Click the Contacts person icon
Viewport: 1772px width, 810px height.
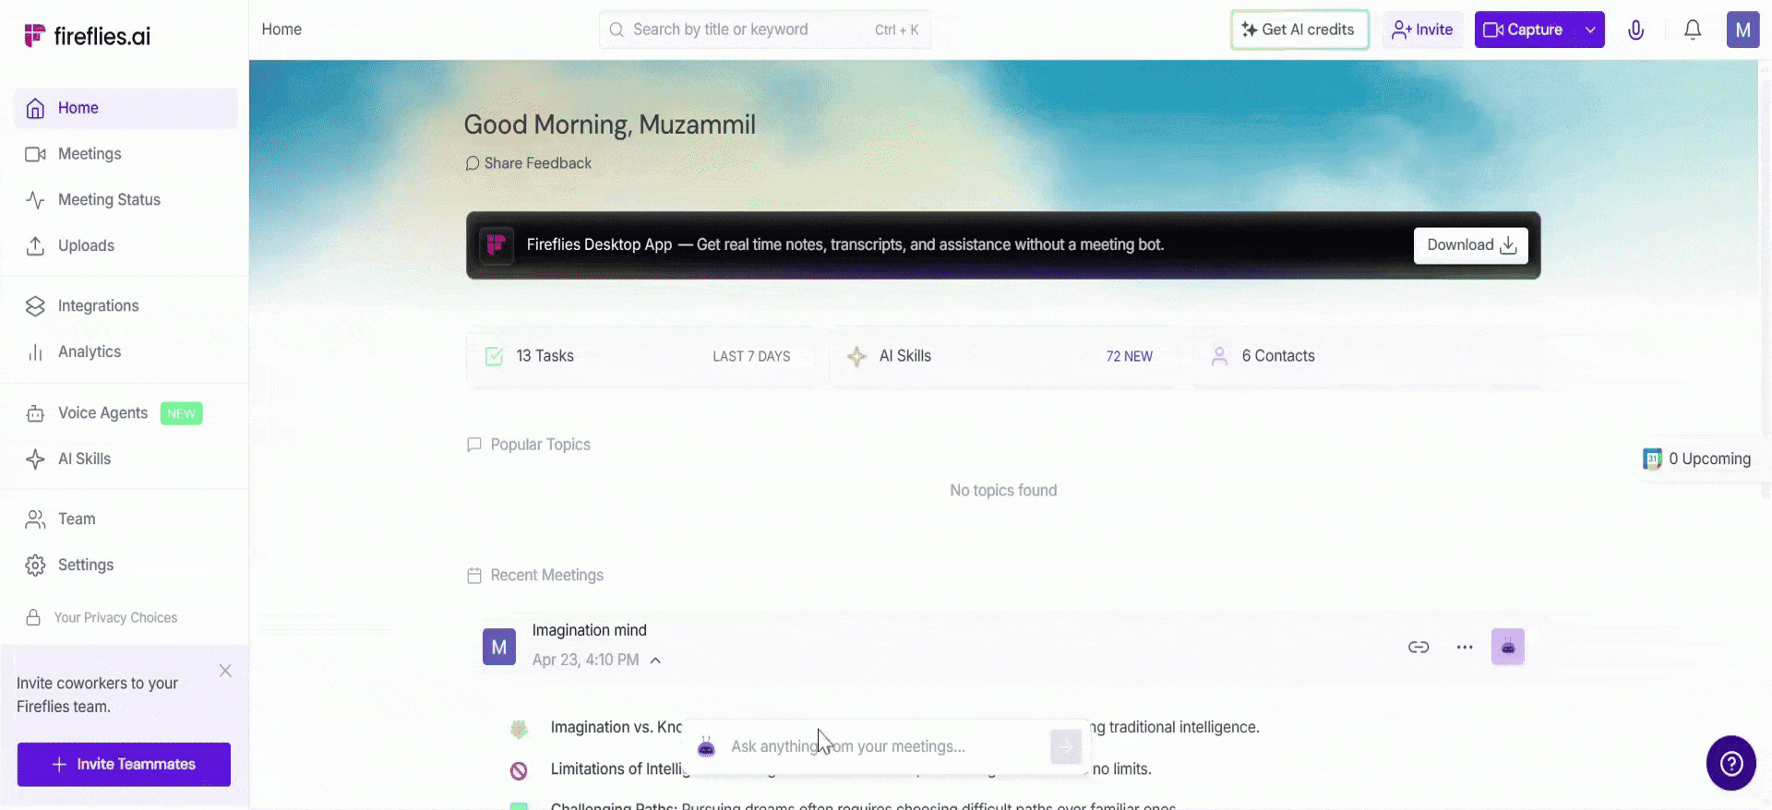[x=1219, y=356]
